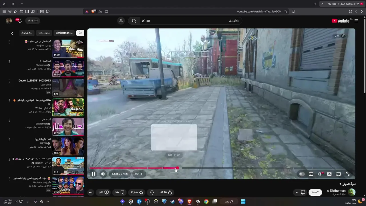Open video settings gear icon
366x206 pixels.
[320, 174]
